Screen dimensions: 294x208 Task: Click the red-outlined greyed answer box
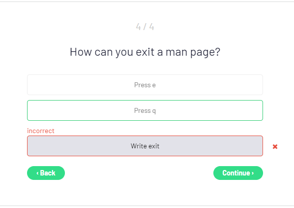(x=145, y=146)
